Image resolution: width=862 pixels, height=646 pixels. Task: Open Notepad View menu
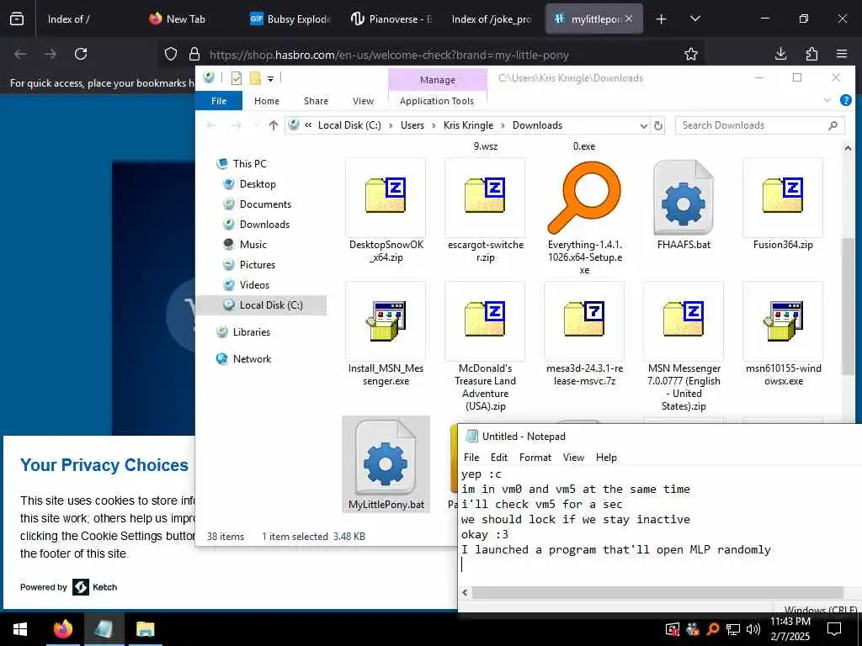(572, 457)
